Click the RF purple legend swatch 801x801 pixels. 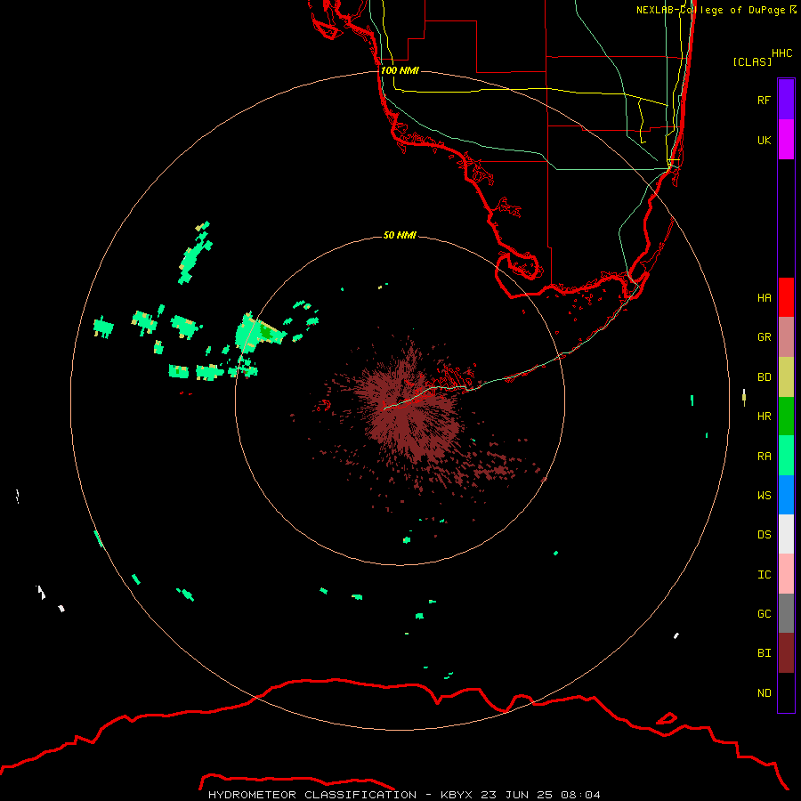coord(786,100)
